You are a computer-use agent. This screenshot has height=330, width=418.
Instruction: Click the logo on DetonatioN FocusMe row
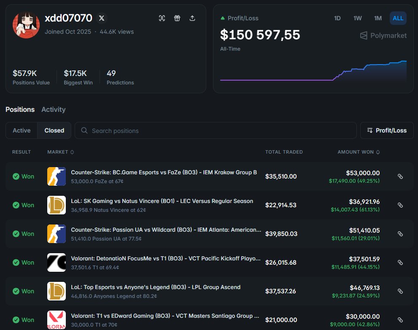point(57,262)
